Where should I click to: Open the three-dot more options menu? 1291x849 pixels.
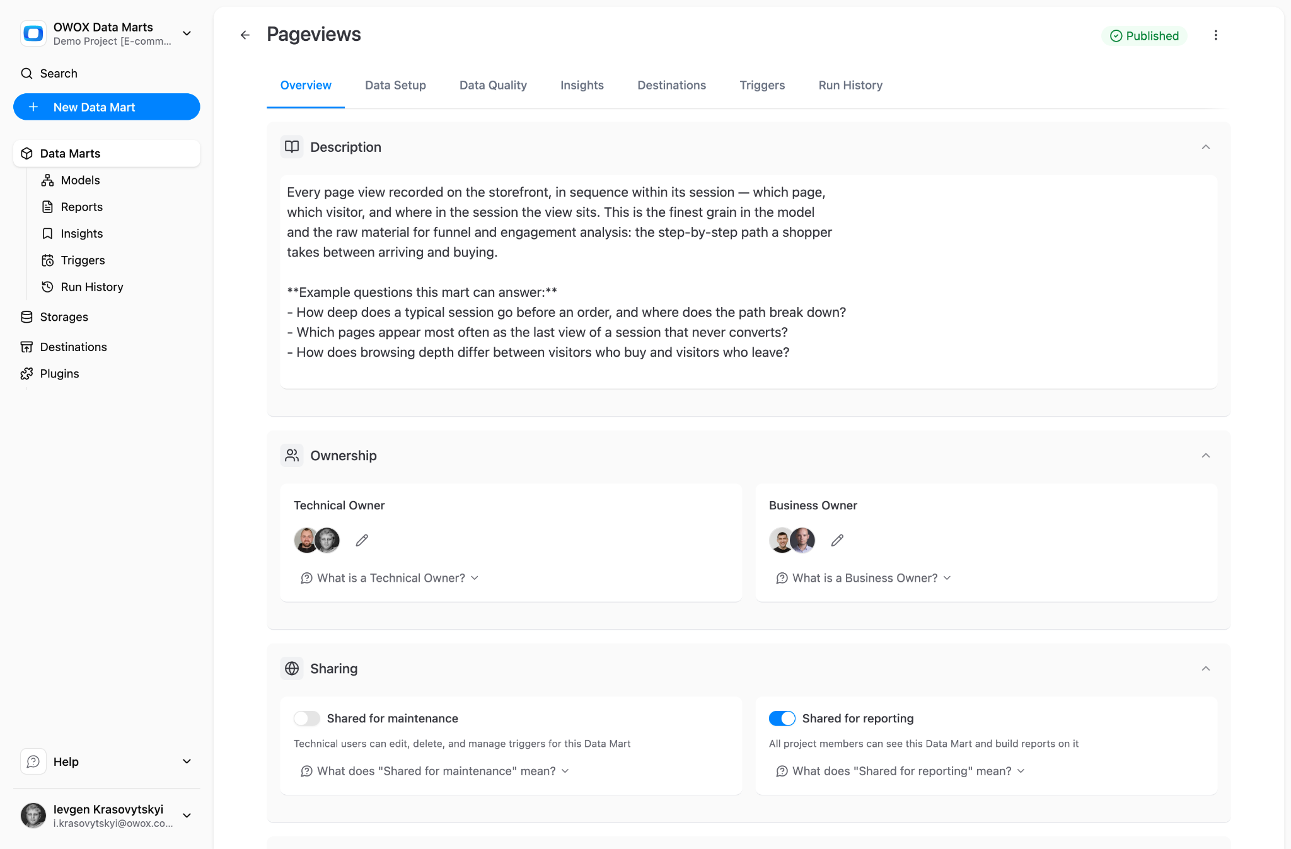point(1215,35)
